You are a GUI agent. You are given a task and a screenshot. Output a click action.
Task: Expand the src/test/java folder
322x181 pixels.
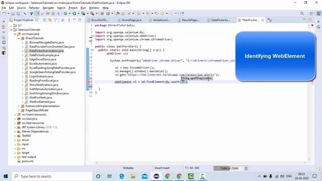[15, 119]
